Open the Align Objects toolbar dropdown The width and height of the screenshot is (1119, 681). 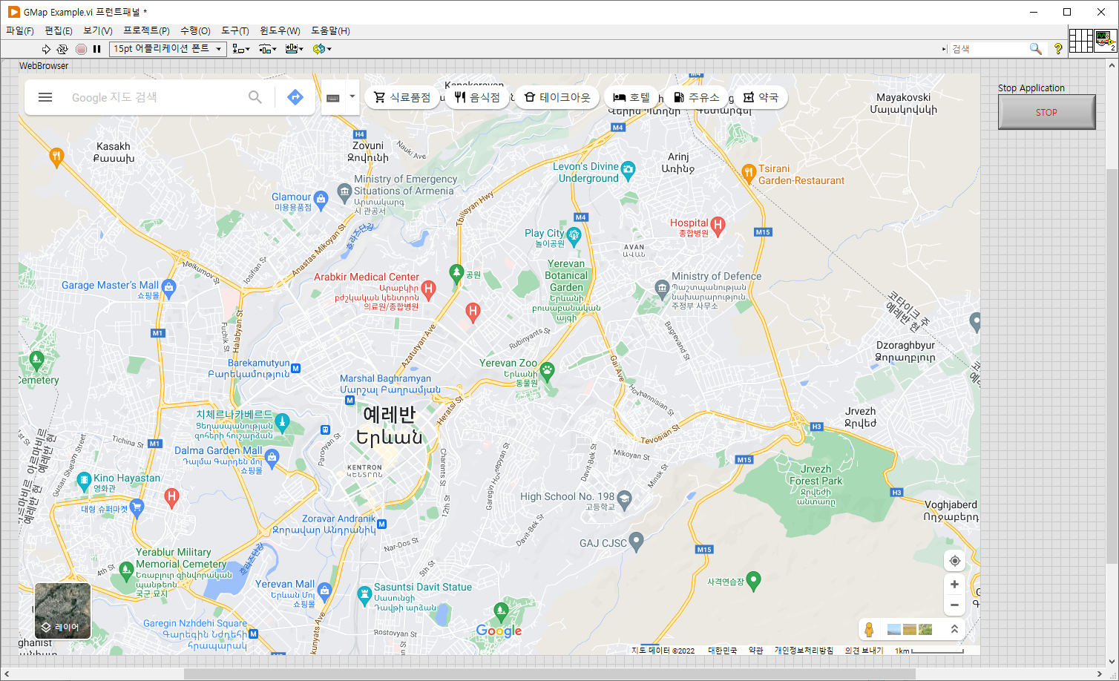pos(241,49)
